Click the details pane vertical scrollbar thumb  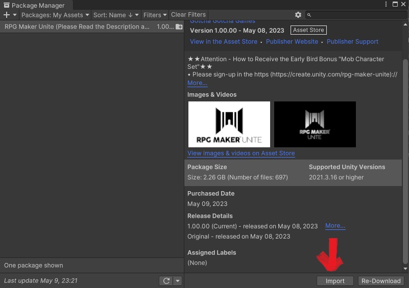pos(405,162)
